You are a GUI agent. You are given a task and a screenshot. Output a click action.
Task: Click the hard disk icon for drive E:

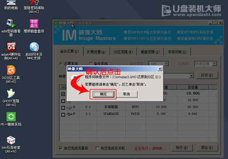click(70, 107)
